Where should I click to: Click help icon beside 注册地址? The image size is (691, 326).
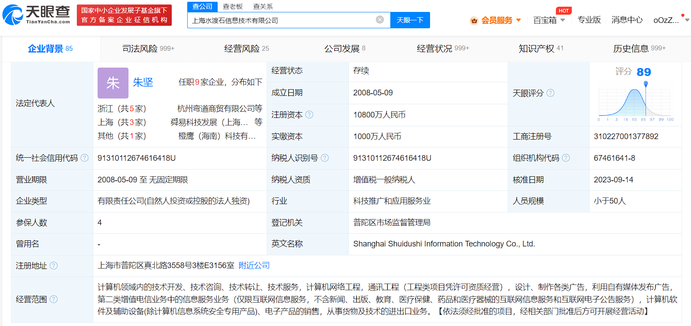point(53,265)
